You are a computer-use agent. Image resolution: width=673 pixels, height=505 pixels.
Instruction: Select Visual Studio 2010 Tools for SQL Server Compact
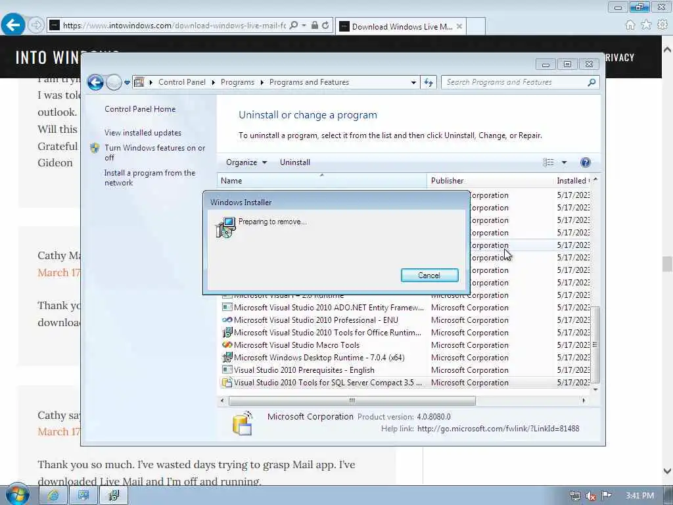pyautogui.click(x=405, y=382)
